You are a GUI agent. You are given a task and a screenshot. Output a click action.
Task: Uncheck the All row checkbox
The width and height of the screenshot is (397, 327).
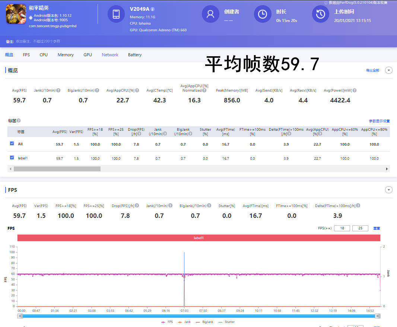coord(12,144)
